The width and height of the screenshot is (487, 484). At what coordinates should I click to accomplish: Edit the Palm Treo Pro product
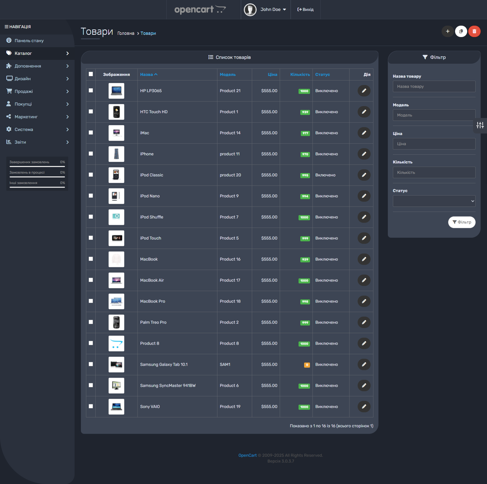364,322
